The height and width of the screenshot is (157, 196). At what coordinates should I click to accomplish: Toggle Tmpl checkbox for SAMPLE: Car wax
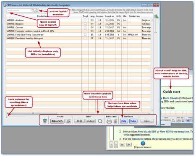click(x=85, y=27)
